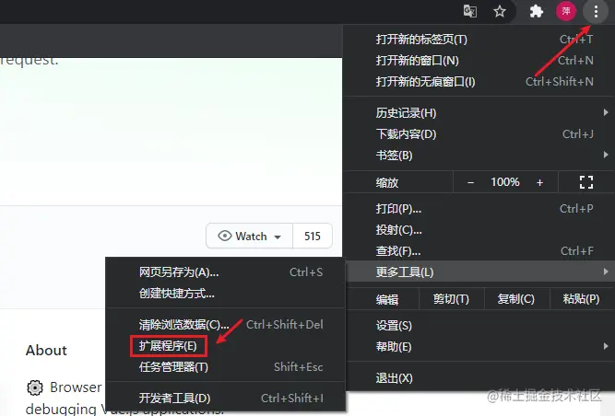
Task: Open 开发者工具(D)
Action: tap(226, 398)
